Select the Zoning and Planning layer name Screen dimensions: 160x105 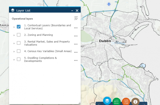[x=38, y=35]
